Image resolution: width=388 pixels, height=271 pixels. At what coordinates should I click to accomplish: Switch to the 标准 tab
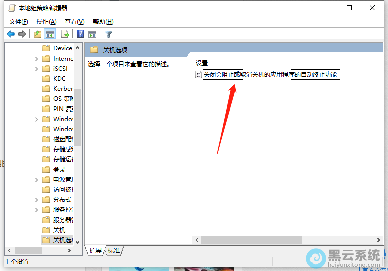pos(114,250)
